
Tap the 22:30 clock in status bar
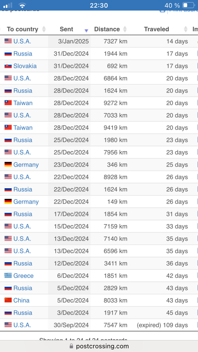(x=99, y=5)
